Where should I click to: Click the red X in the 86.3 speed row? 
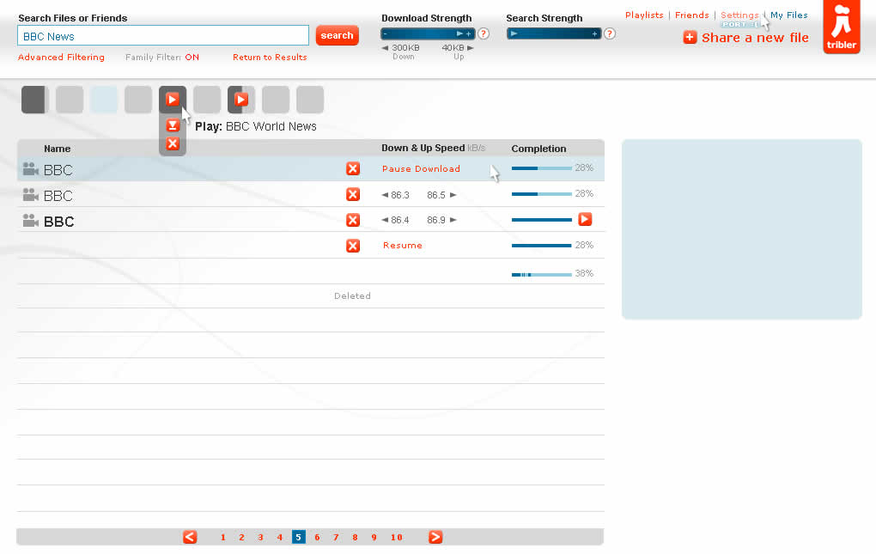(x=352, y=194)
